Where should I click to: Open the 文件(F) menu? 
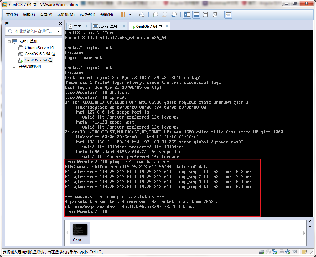[x=12, y=15]
